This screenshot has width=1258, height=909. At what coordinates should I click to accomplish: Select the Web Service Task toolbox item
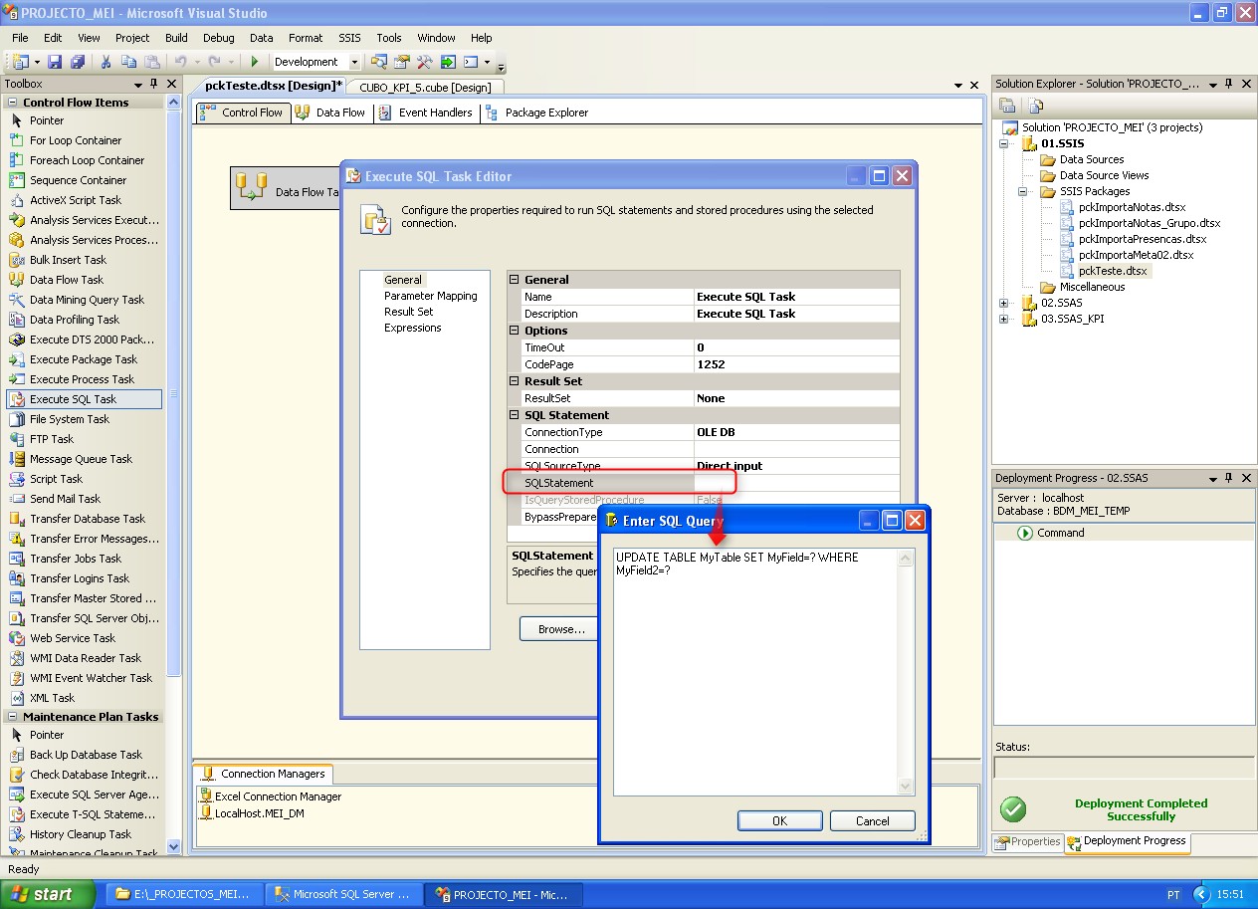point(83,638)
